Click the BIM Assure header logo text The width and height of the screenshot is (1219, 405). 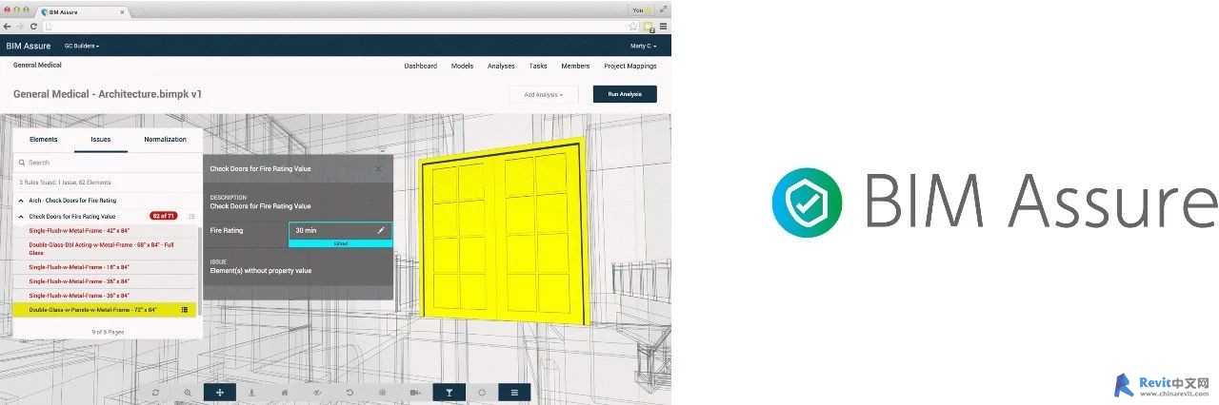[28, 46]
